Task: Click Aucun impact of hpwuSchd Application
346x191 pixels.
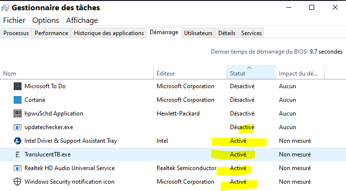Action: pyautogui.click(x=287, y=114)
